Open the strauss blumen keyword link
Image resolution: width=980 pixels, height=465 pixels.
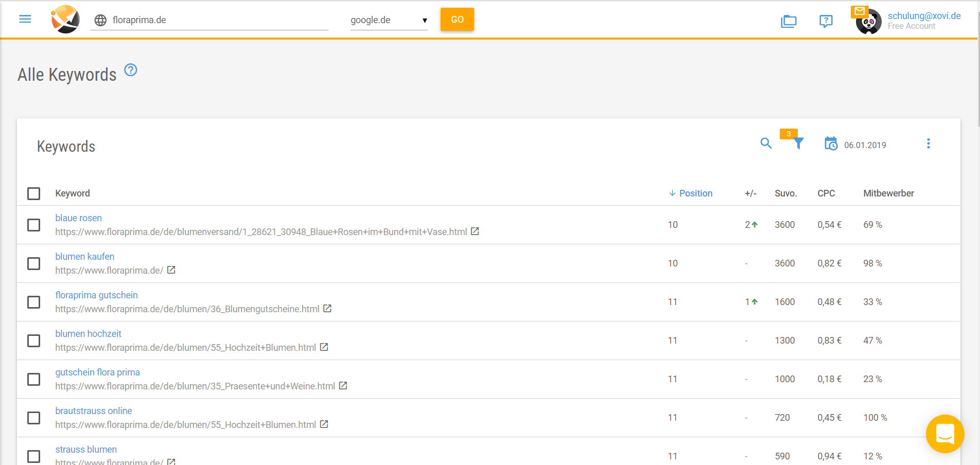click(x=86, y=450)
